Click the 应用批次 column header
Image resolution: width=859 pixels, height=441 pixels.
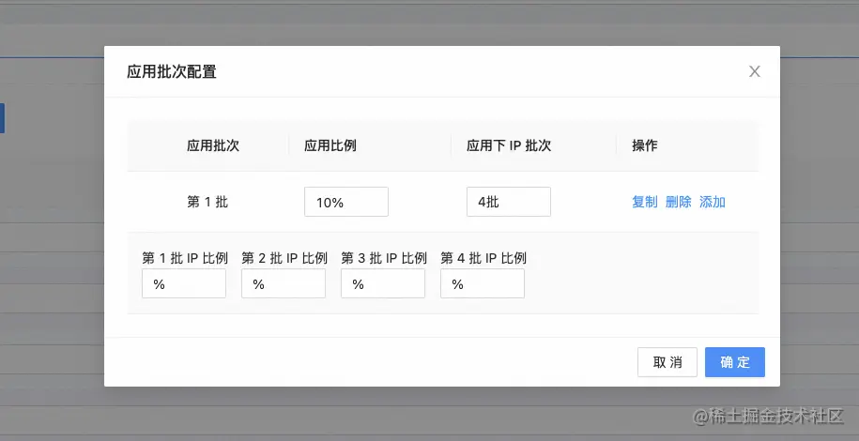(213, 145)
